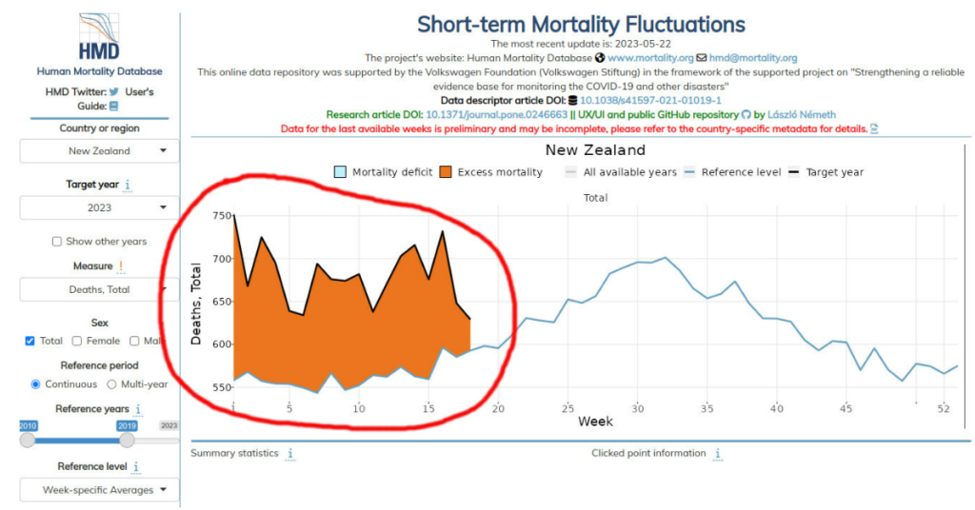Expand the Target year 2023 dropdown
The image size is (975, 510).
click(x=99, y=207)
